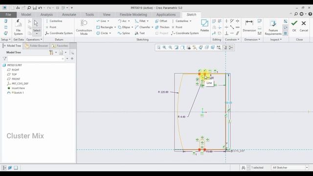Screen dimensions: 313x176
Task: Switch to the Favorites tab
Action: [x=60, y=45]
